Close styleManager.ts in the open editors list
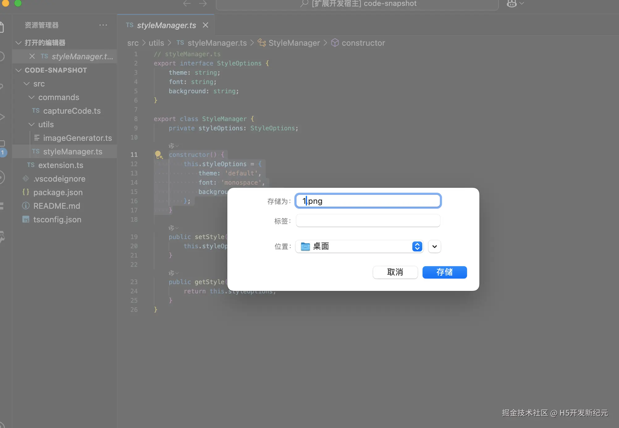The height and width of the screenshot is (428, 619). click(32, 56)
